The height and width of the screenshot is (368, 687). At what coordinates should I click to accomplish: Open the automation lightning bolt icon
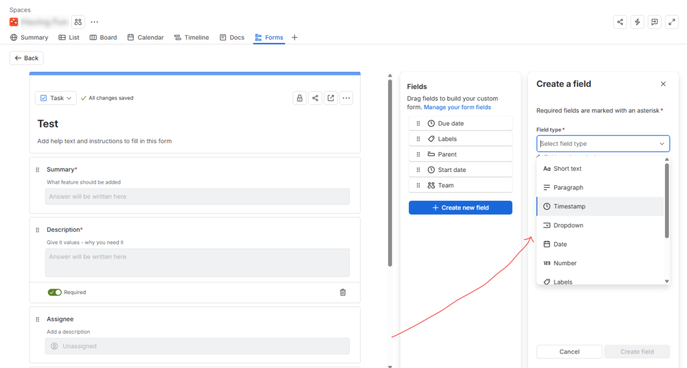pyautogui.click(x=637, y=22)
